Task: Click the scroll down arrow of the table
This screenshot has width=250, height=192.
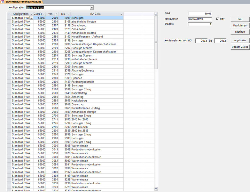Action: point(156,189)
